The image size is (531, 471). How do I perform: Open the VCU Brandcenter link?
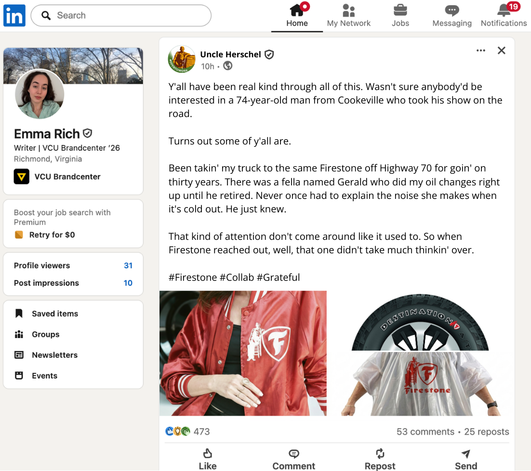pos(67,177)
